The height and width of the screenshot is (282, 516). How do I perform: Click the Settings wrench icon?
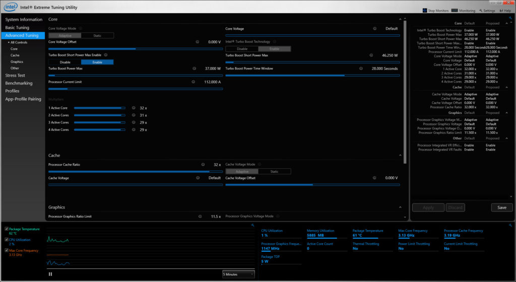(x=481, y=11)
